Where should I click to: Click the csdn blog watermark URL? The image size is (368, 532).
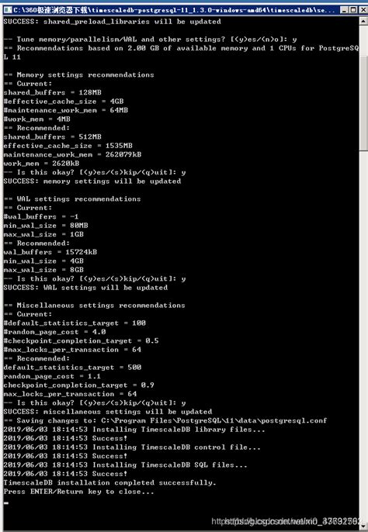(289, 521)
